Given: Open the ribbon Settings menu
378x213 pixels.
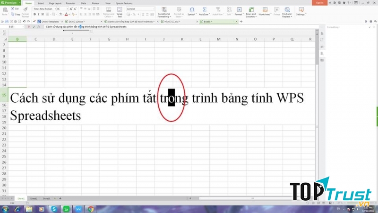Looking at the screenshot, I should point(301,11).
